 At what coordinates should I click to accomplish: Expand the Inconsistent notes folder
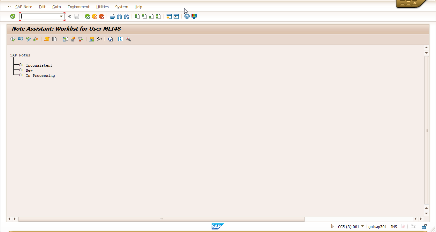(21, 65)
